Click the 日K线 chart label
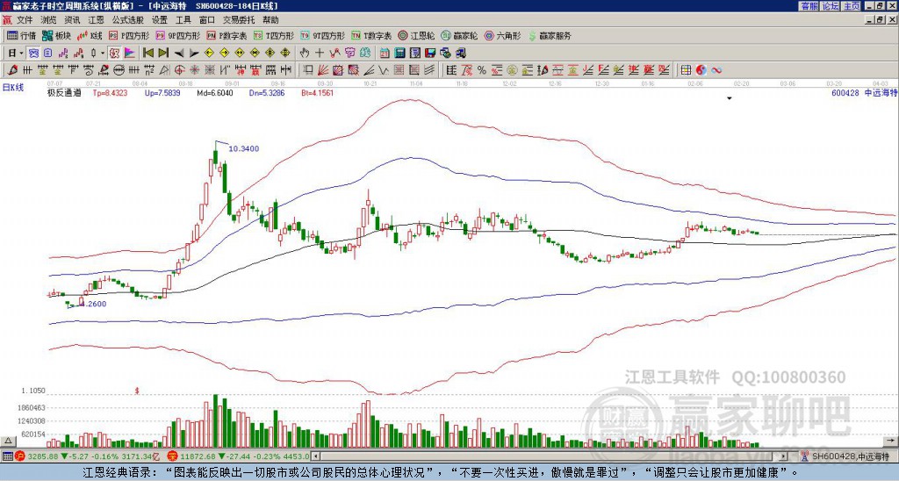The height and width of the screenshot is (481, 899). (13, 88)
